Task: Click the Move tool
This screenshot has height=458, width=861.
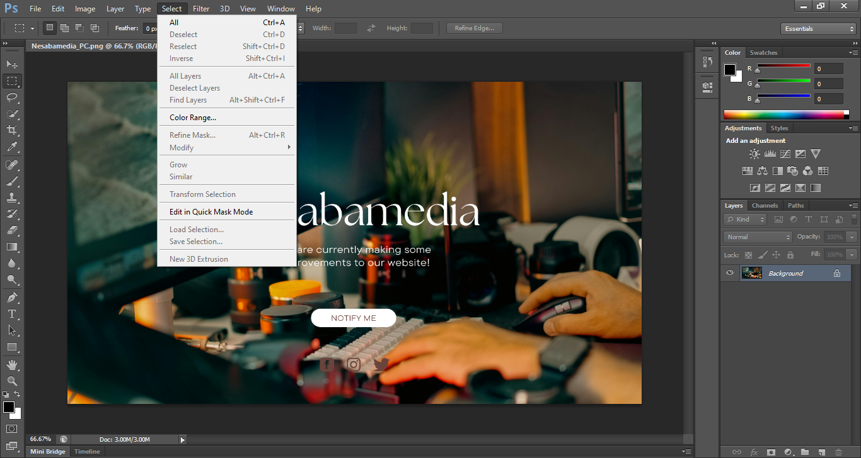Action: [12, 64]
